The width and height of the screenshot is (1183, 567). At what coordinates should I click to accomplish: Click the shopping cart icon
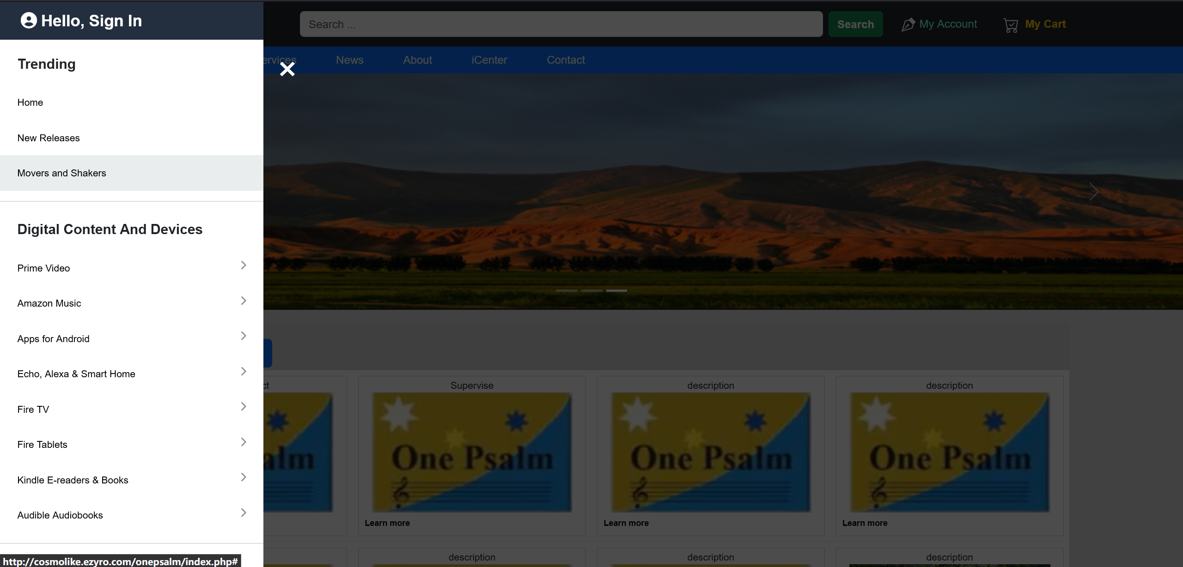point(1011,25)
